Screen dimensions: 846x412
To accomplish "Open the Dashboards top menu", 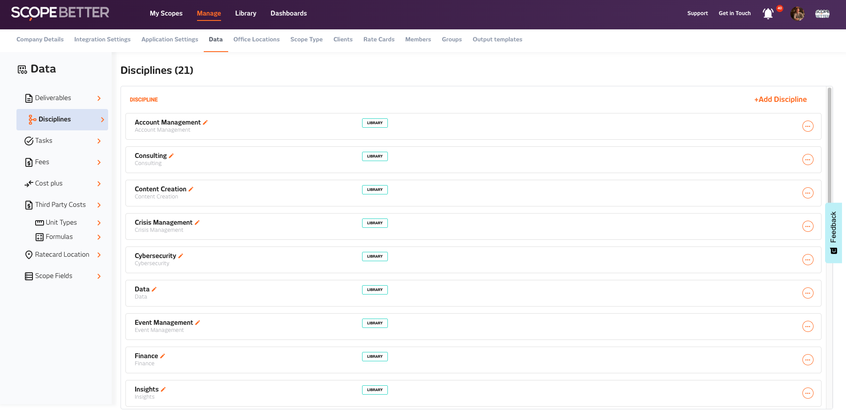I will [x=288, y=13].
